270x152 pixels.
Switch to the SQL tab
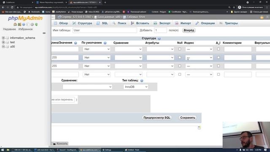[102, 23]
